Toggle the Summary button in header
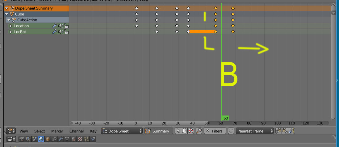Viewport: 339px width, 147px height. 159,131
